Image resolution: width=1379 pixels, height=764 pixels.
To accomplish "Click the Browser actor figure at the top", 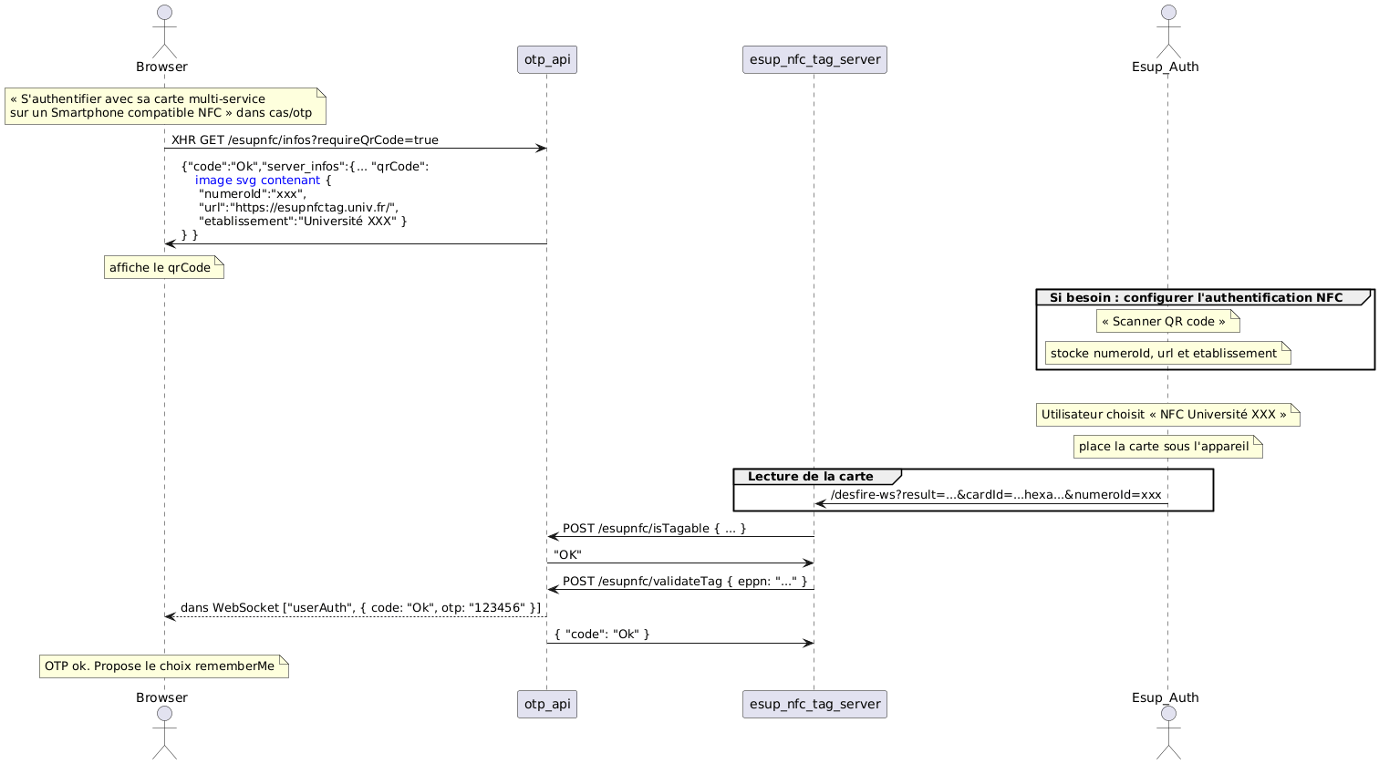I will 164,32.
